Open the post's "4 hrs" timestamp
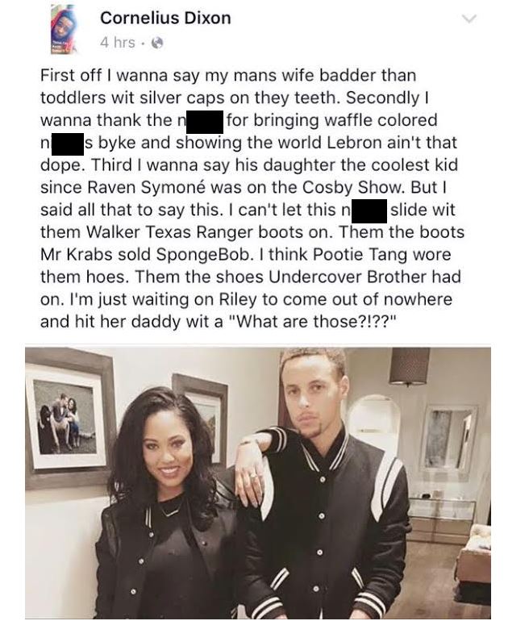 pos(118,43)
